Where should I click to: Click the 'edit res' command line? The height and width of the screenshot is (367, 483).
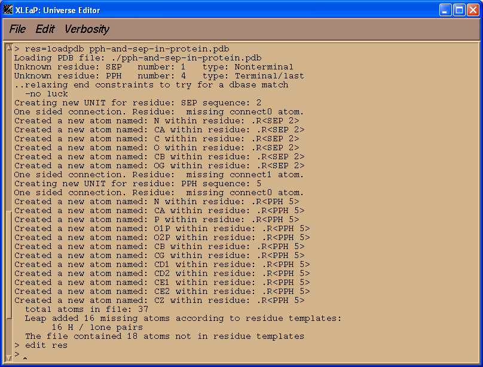coord(41,345)
